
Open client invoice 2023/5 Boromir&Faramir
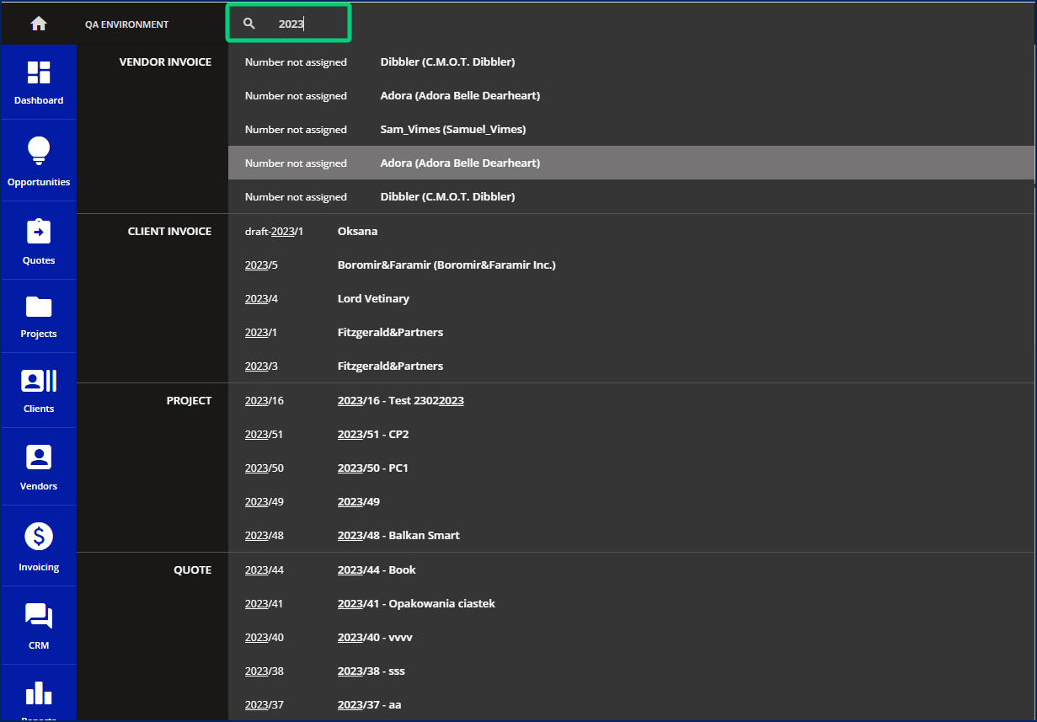(x=631, y=265)
